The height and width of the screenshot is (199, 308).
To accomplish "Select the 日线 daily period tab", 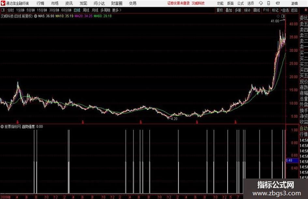I will pos(77,10).
